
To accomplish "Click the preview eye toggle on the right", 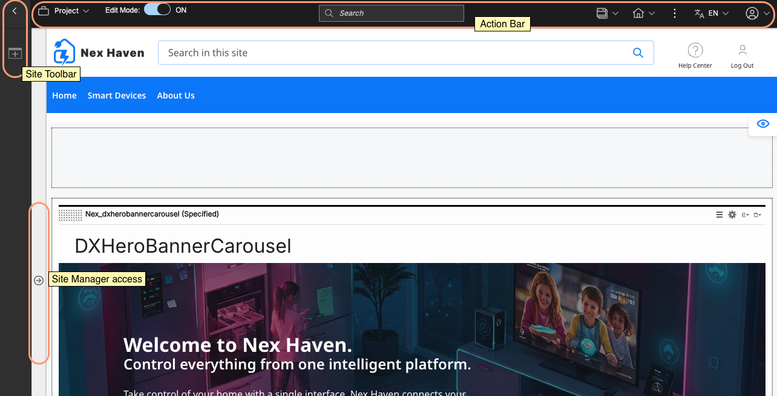I will (762, 123).
